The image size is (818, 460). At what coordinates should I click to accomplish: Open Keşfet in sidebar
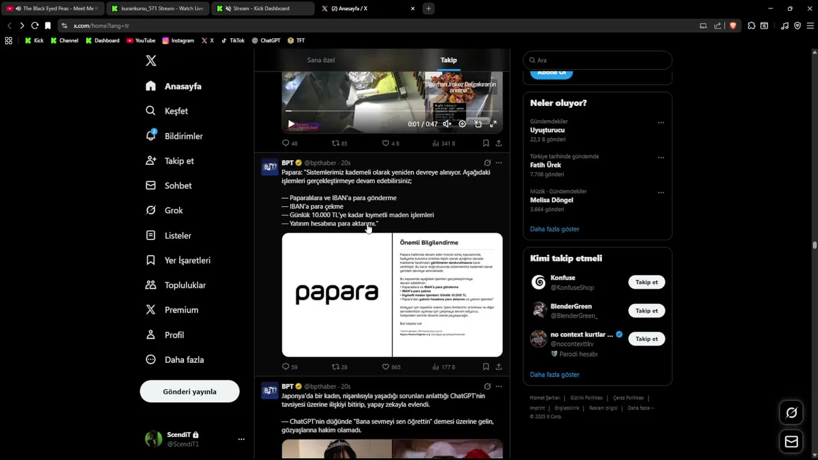(x=167, y=111)
